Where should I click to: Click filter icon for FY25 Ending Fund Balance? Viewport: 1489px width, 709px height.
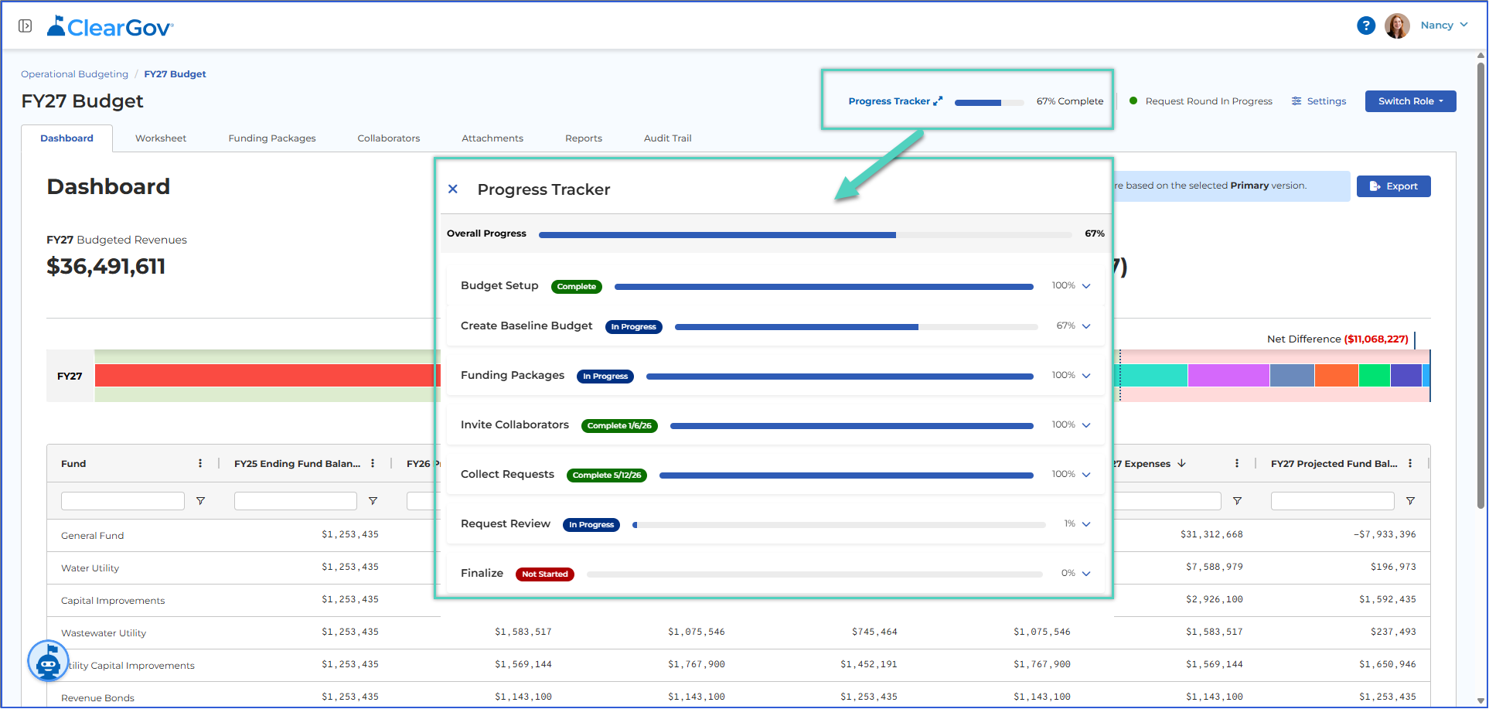[373, 501]
